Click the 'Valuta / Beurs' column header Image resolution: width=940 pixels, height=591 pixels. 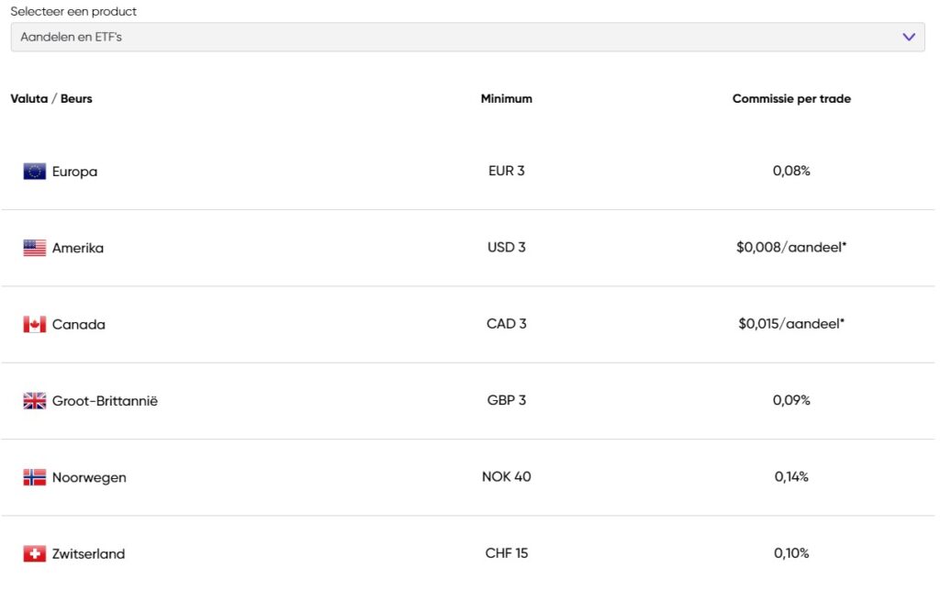51,99
